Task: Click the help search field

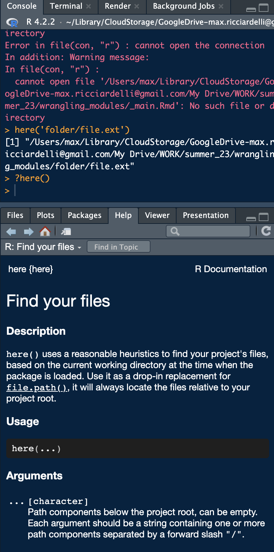Action: [x=212, y=231]
